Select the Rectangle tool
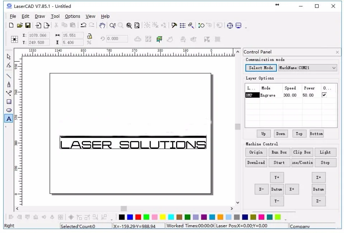The width and height of the screenshot is (344, 233). [8, 101]
